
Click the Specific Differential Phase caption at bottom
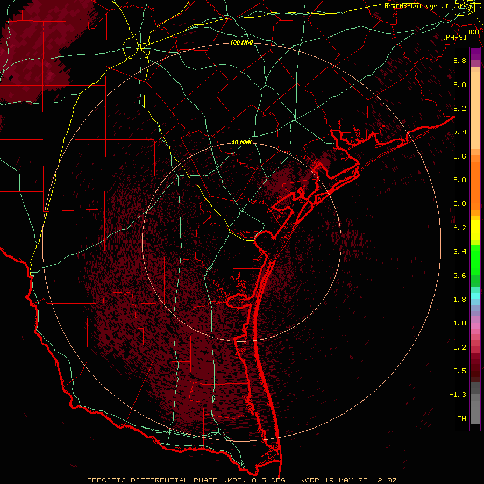[242, 480]
